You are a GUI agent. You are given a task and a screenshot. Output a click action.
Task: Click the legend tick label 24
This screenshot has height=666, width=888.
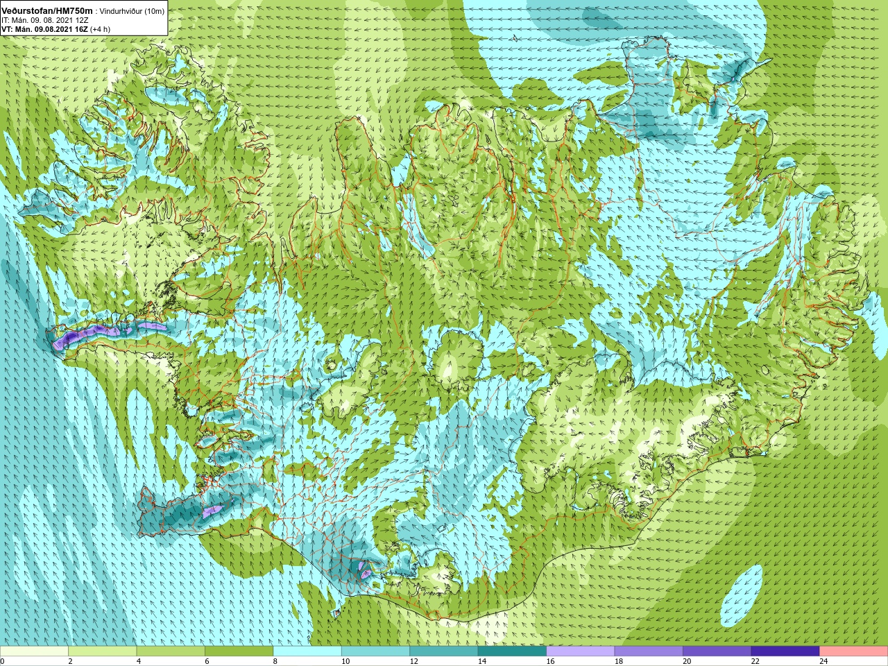823,661
